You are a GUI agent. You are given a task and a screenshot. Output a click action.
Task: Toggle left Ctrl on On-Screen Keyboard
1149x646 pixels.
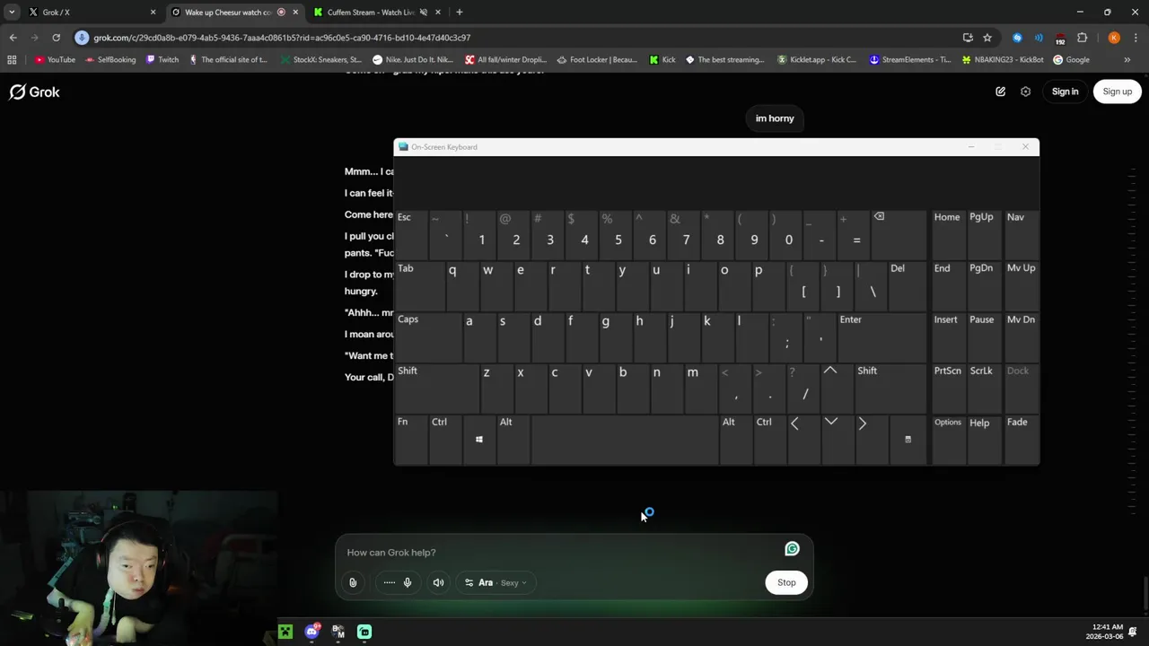pyautogui.click(x=445, y=439)
